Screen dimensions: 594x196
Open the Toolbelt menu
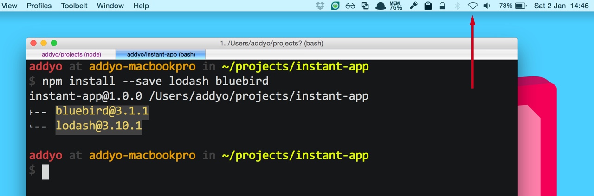(74, 6)
